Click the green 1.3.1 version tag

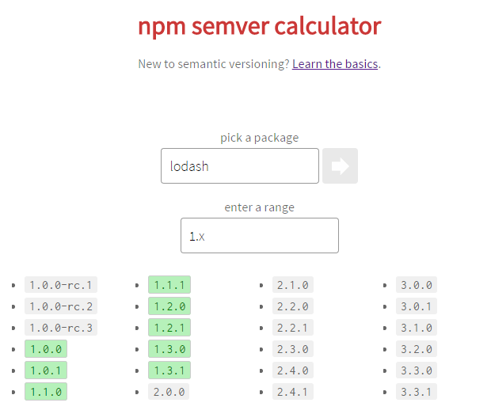point(169,370)
